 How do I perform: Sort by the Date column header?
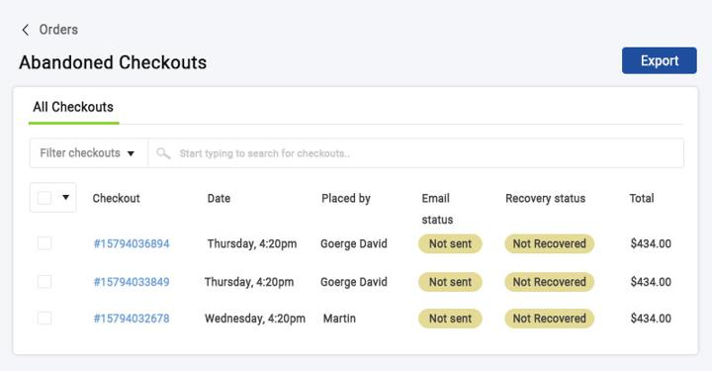pos(219,199)
